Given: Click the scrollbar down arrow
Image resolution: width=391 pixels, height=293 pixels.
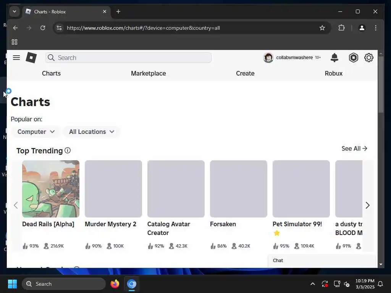Looking at the screenshot, I should pyautogui.click(x=381, y=264).
